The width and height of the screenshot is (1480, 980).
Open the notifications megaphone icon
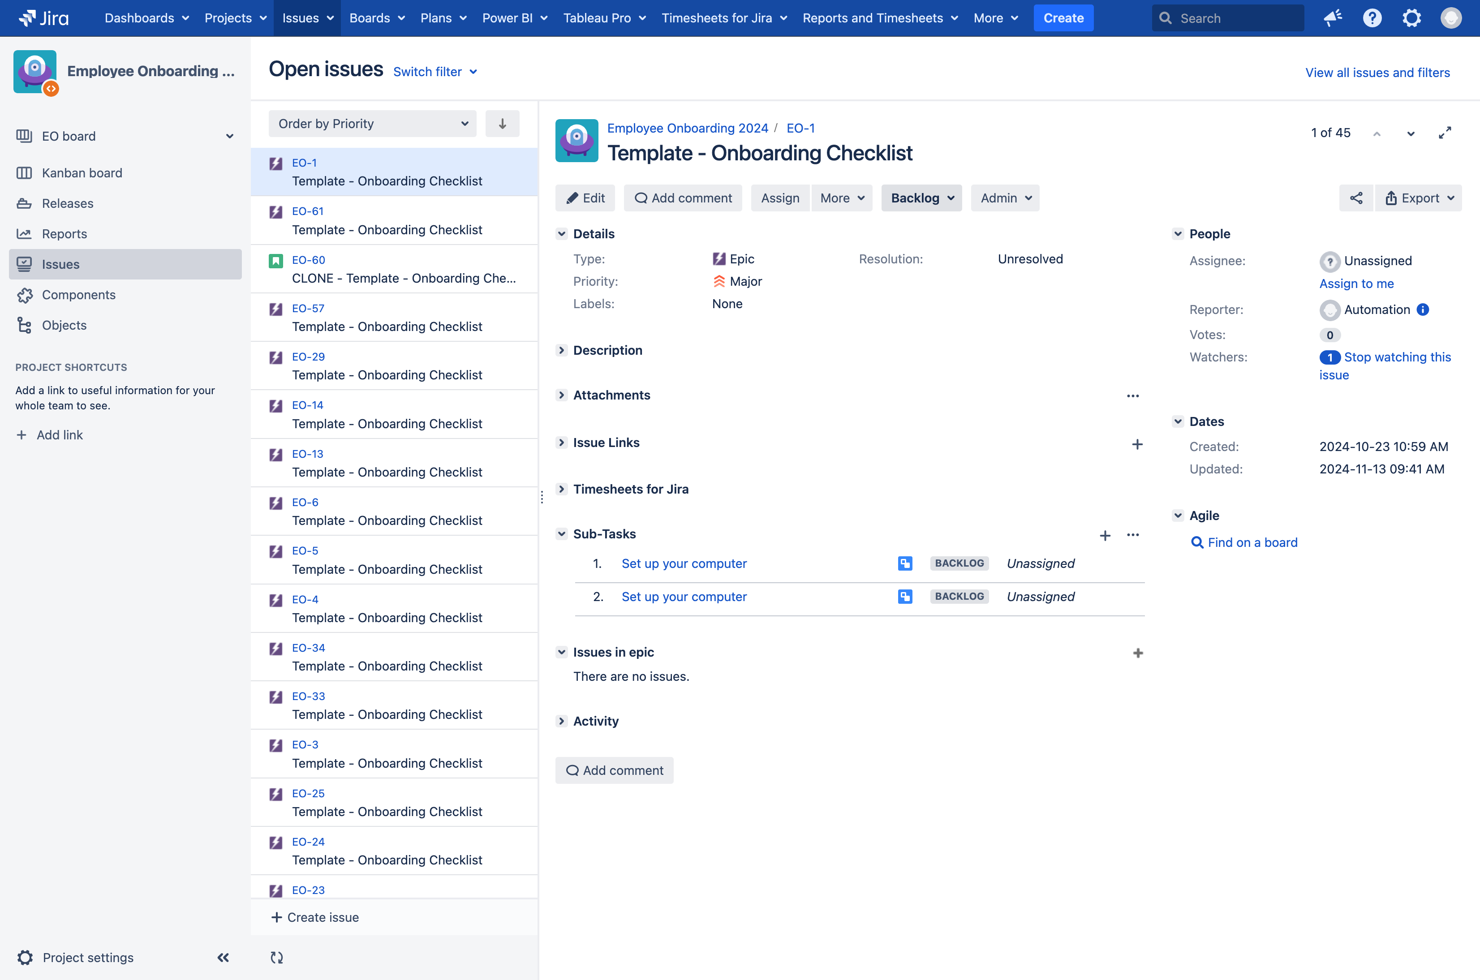click(1332, 18)
